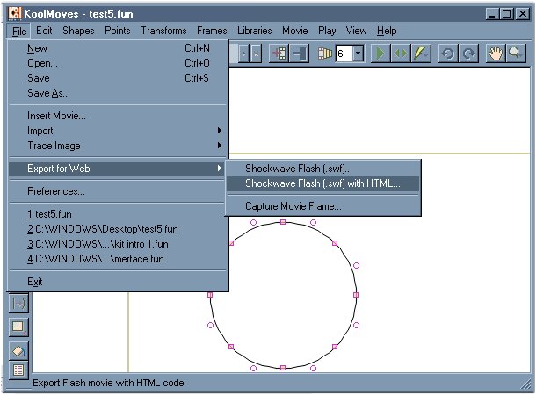Open recent file 1 test5.fun
Image resolution: width=536 pixels, height=395 pixels.
pyautogui.click(x=118, y=214)
